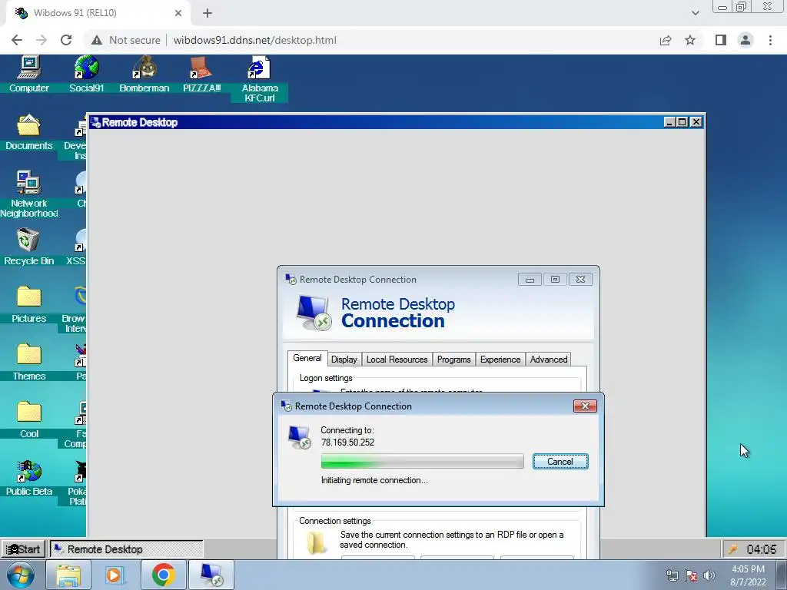Cancel the remote connection attempt
787x590 pixels.
(x=560, y=462)
